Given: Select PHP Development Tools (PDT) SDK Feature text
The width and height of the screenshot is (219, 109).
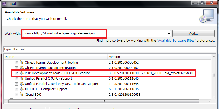Looking at the screenshot, I should point(57,73).
